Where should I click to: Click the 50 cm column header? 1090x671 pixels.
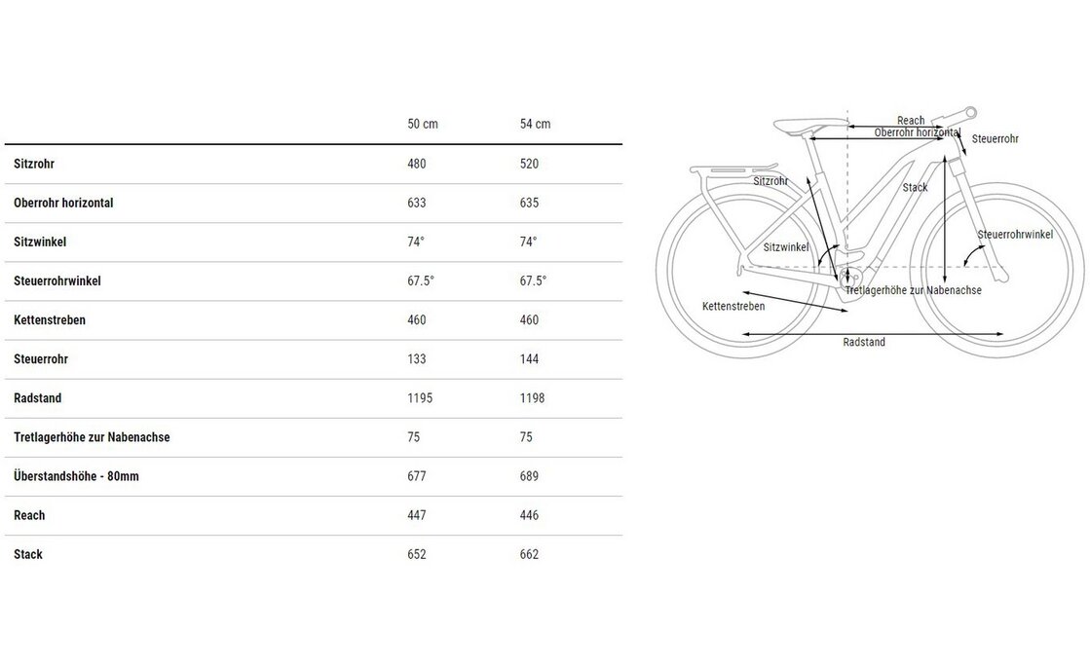pos(422,125)
